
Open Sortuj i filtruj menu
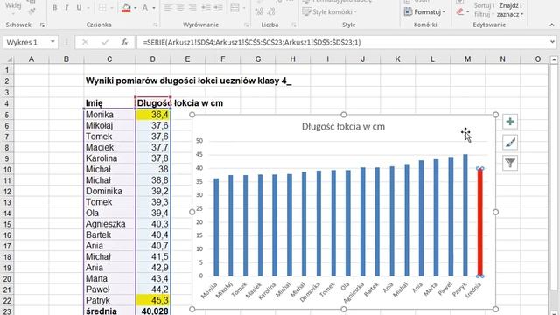pyautogui.click(x=484, y=10)
